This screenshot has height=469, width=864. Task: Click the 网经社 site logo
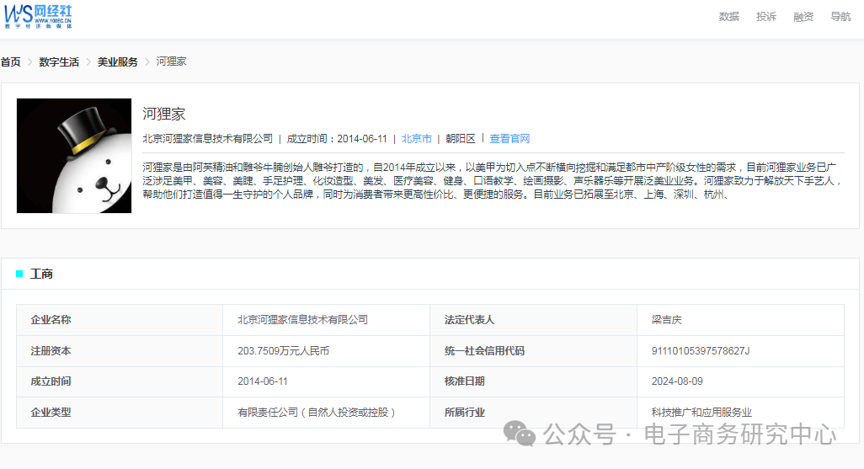tap(38, 17)
